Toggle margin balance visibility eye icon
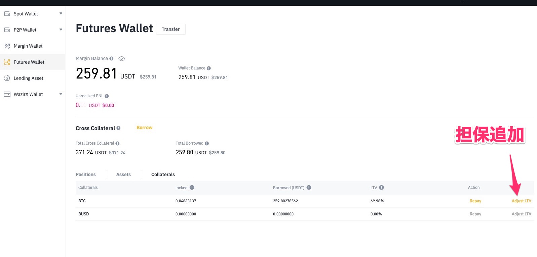The height and width of the screenshot is (257, 537). click(122, 59)
